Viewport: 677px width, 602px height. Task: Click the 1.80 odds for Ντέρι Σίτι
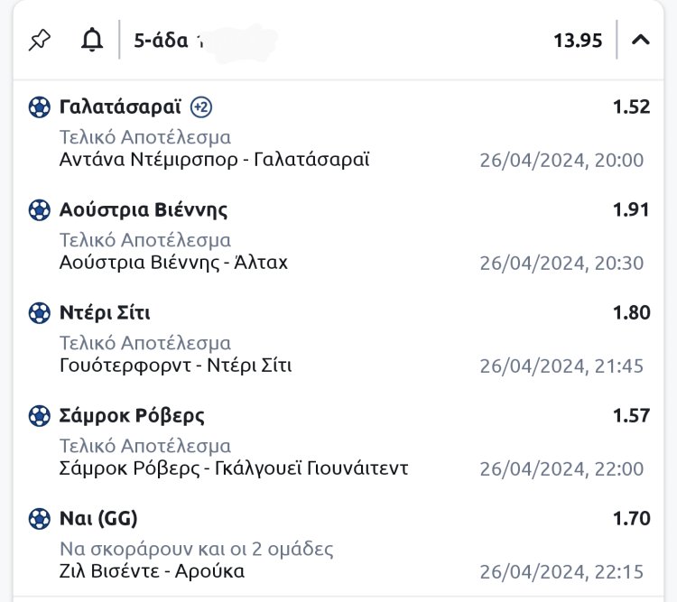631,313
